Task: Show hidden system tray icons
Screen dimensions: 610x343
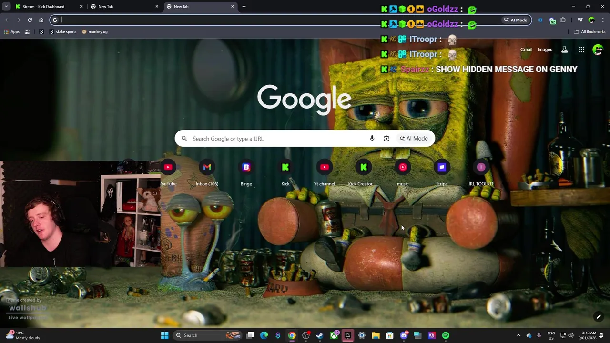Action: click(x=519, y=335)
